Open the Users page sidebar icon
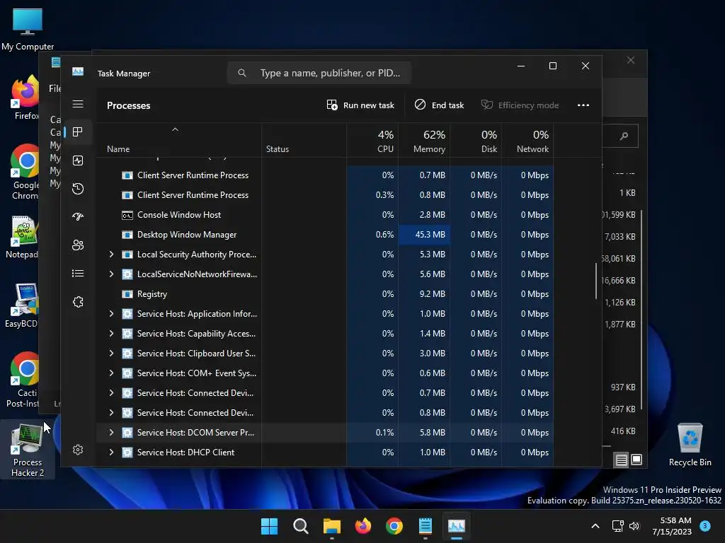725x543 pixels. (x=78, y=245)
